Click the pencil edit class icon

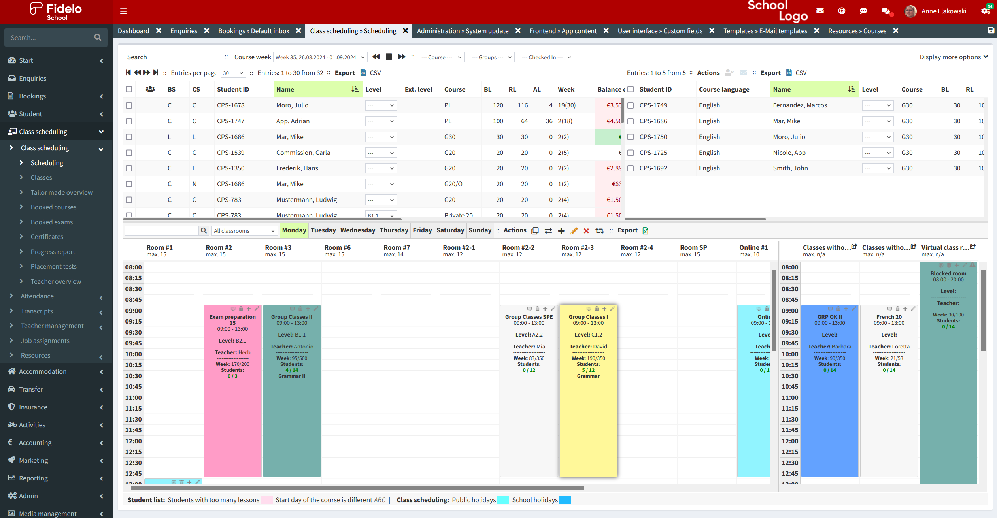point(574,231)
